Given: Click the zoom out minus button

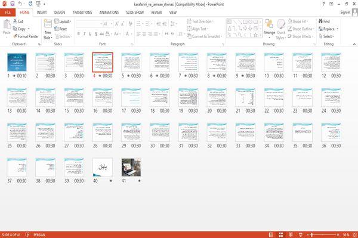Looking at the screenshot, I should tap(307, 234).
